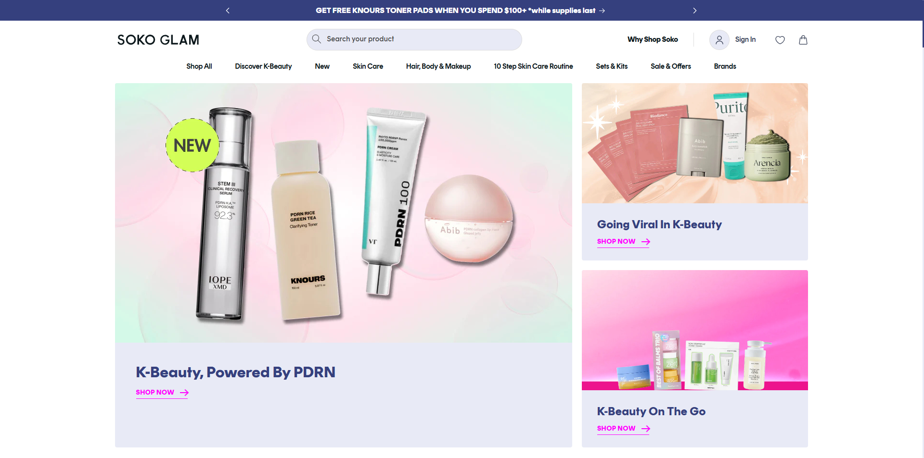
Task: Click the user account avatar icon
Action: (x=719, y=40)
